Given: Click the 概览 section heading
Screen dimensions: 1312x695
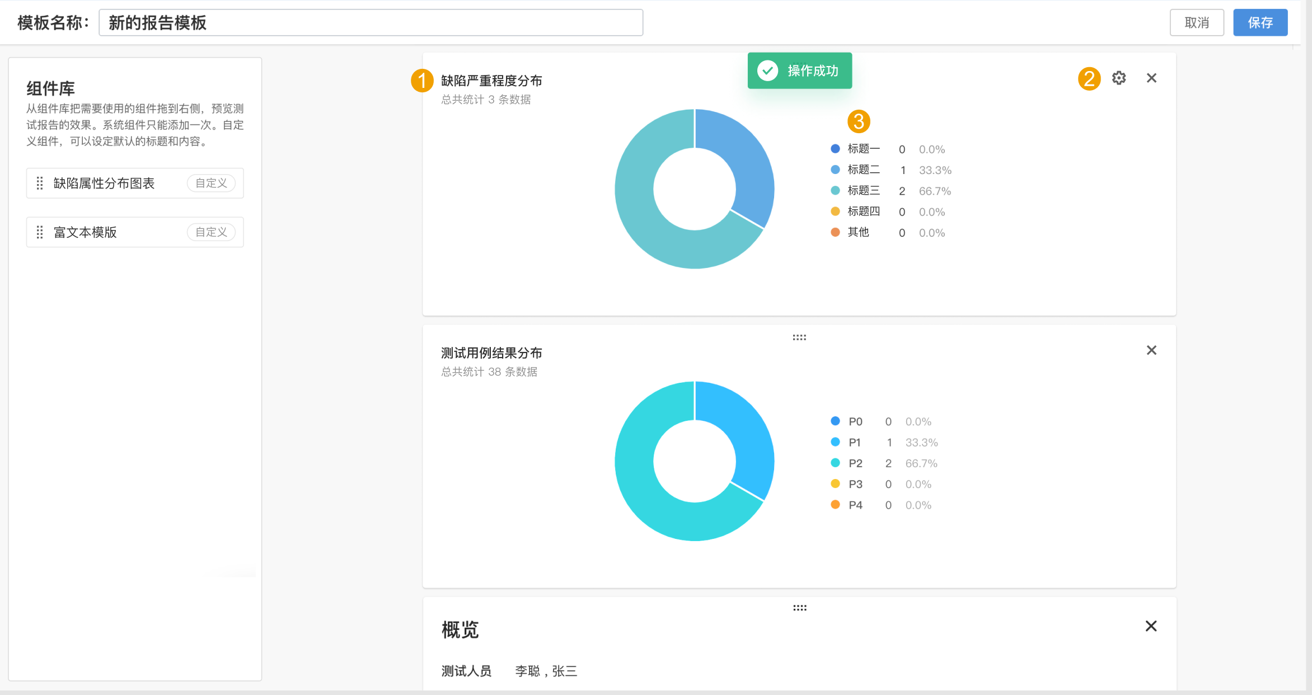Looking at the screenshot, I should [460, 630].
